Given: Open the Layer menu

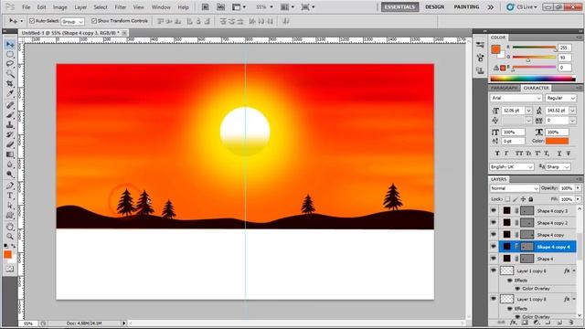Looking at the screenshot, I should [80, 7].
